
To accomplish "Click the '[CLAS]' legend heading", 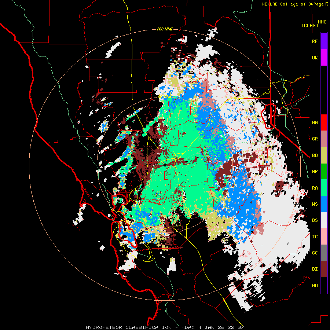I will pyautogui.click(x=310, y=26).
